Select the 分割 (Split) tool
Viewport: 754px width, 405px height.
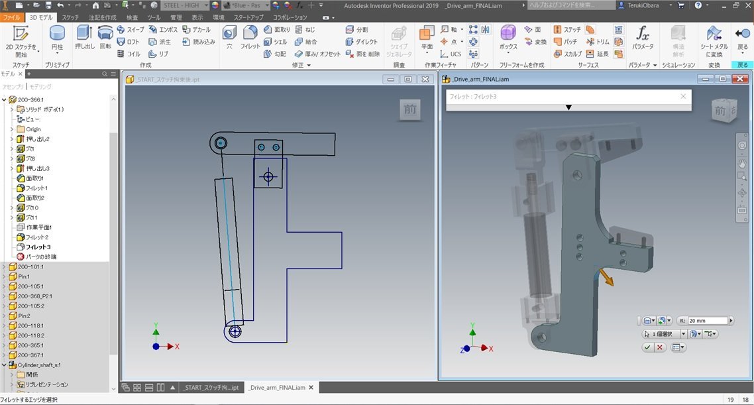click(x=357, y=29)
